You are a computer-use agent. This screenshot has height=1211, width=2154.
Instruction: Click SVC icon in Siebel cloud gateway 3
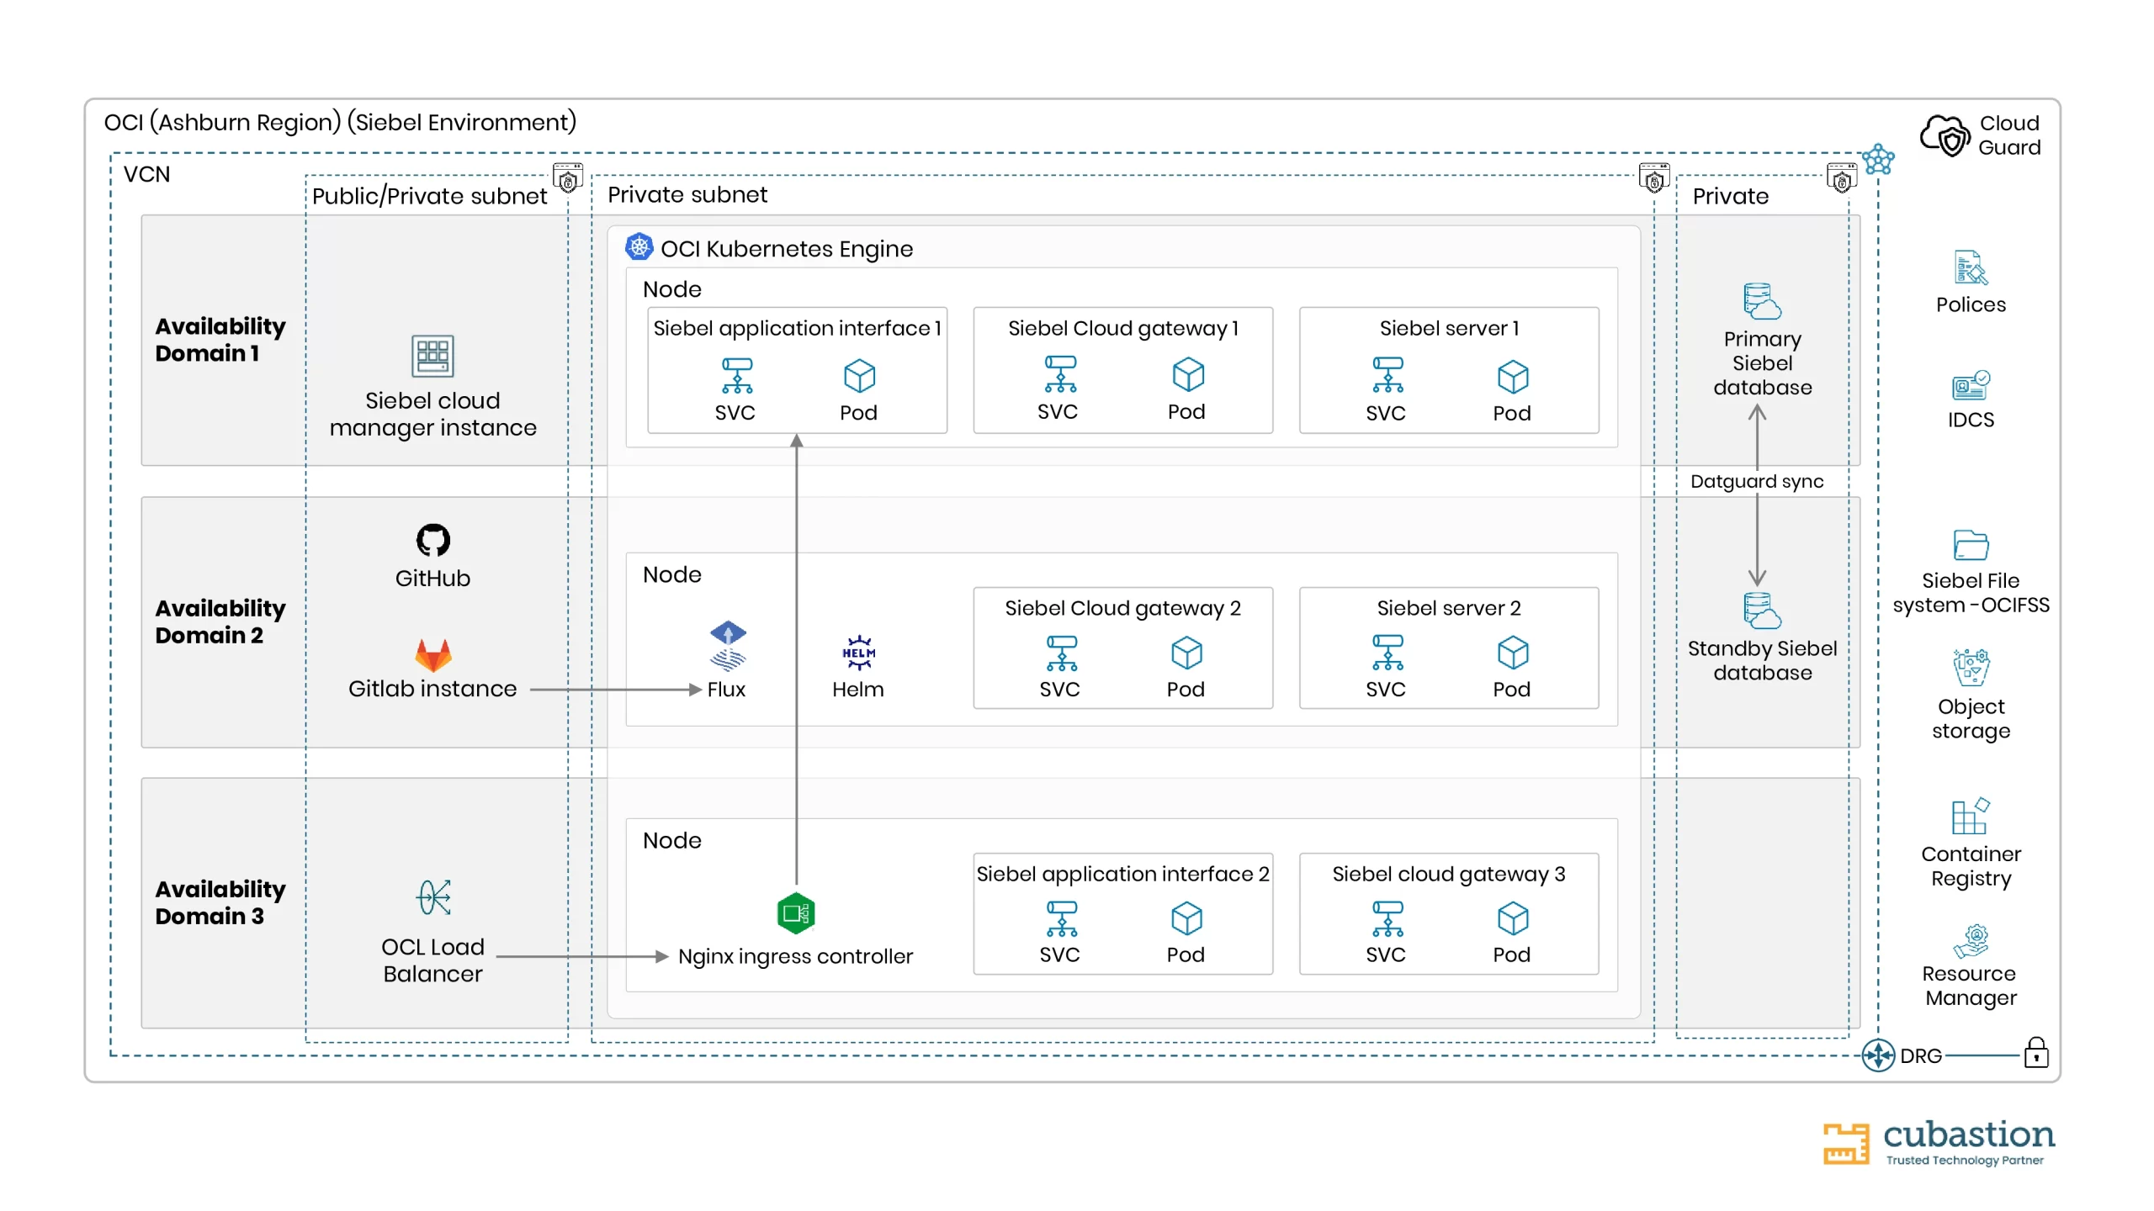(x=1387, y=919)
